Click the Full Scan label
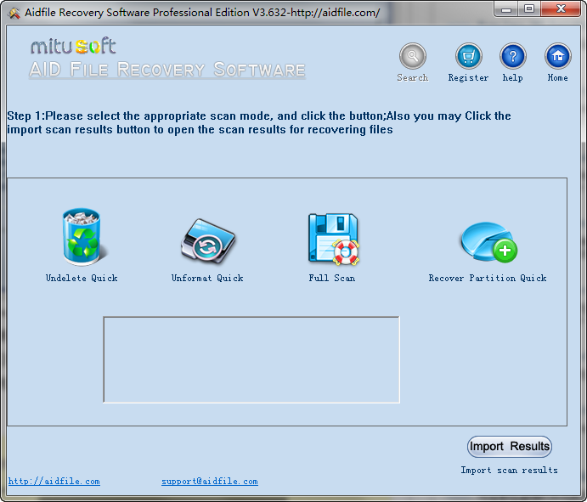 pyautogui.click(x=332, y=278)
